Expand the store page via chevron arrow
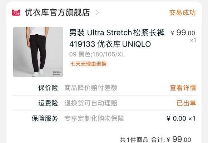208x143 pixels. click(x=97, y=13)
